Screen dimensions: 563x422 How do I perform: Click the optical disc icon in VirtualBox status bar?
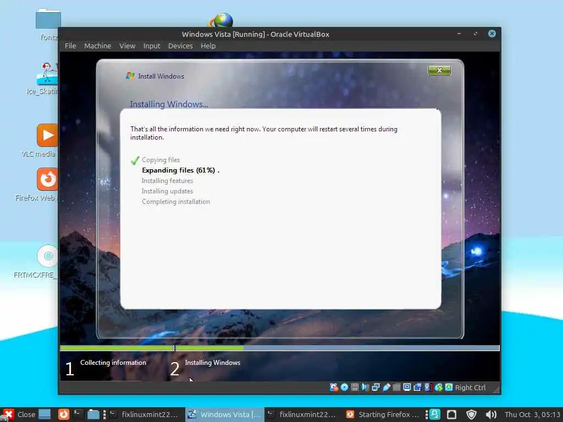344,387
